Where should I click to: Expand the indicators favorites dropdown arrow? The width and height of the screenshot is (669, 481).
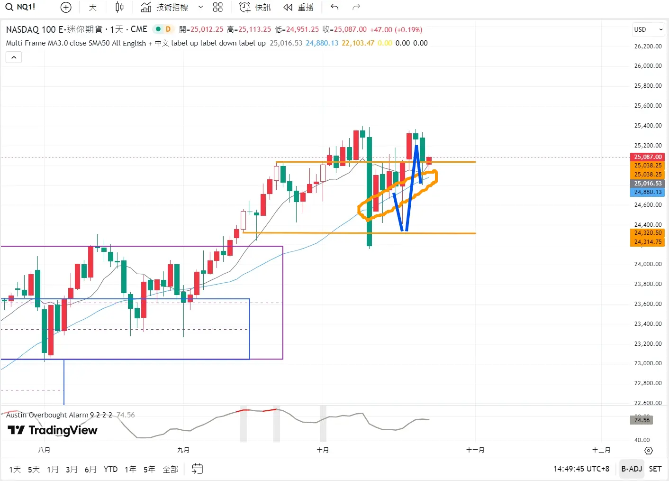coord(200,7)
